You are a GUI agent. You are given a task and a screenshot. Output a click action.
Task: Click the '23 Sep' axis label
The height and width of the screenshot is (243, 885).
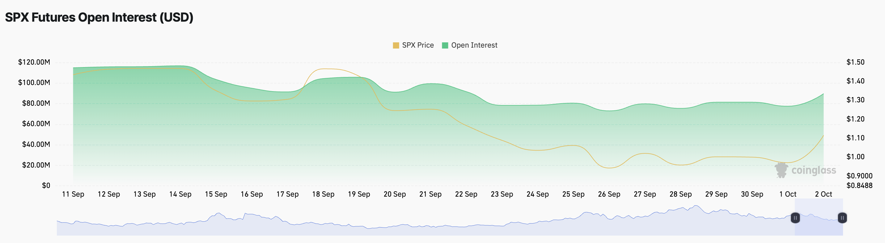point(502,194)
